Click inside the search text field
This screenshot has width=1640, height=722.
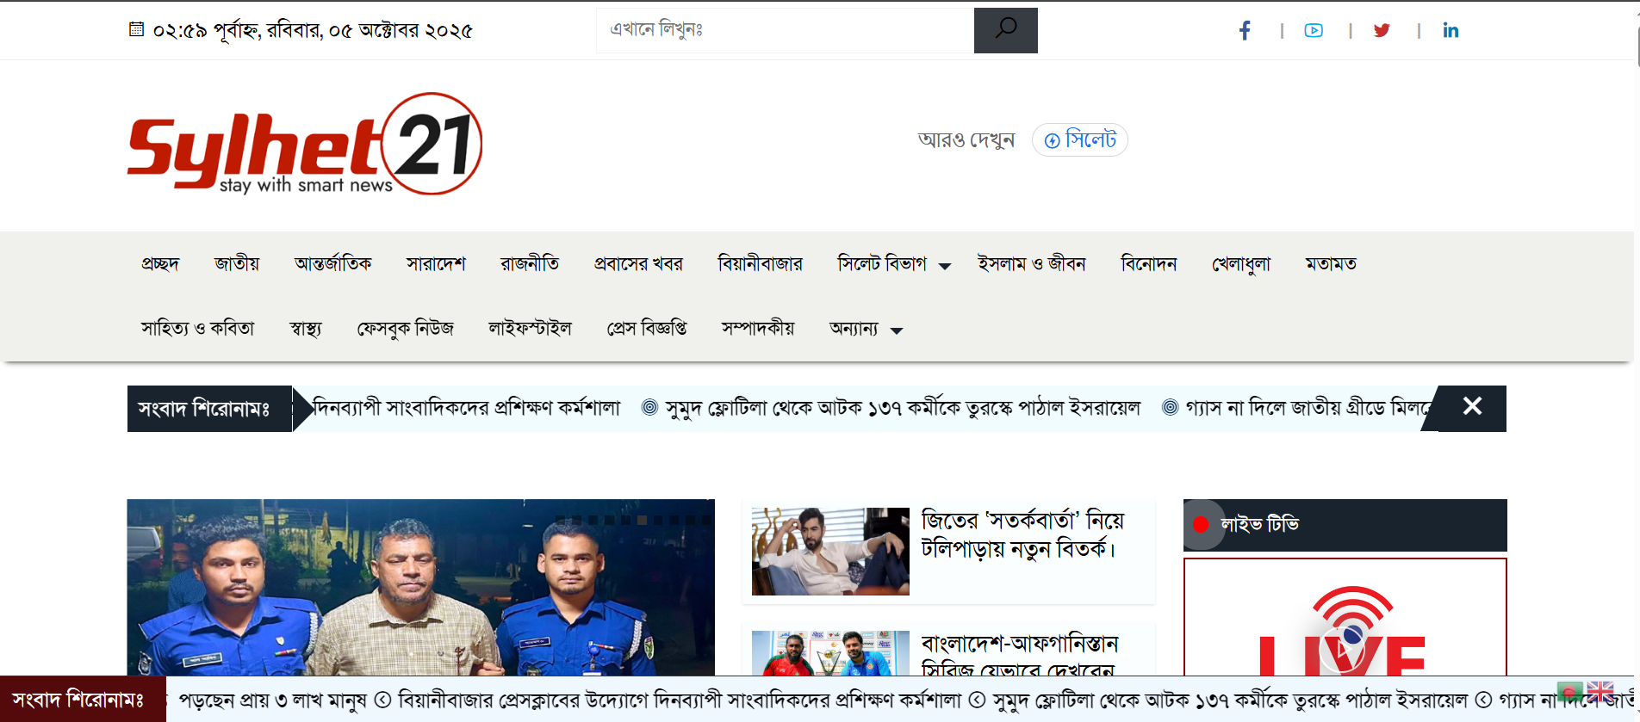click(784, 30)
